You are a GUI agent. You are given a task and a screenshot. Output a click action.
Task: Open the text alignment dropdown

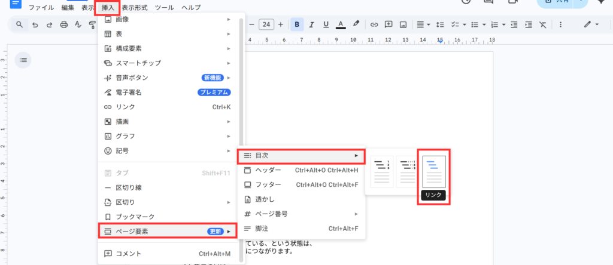click(422, 24)
